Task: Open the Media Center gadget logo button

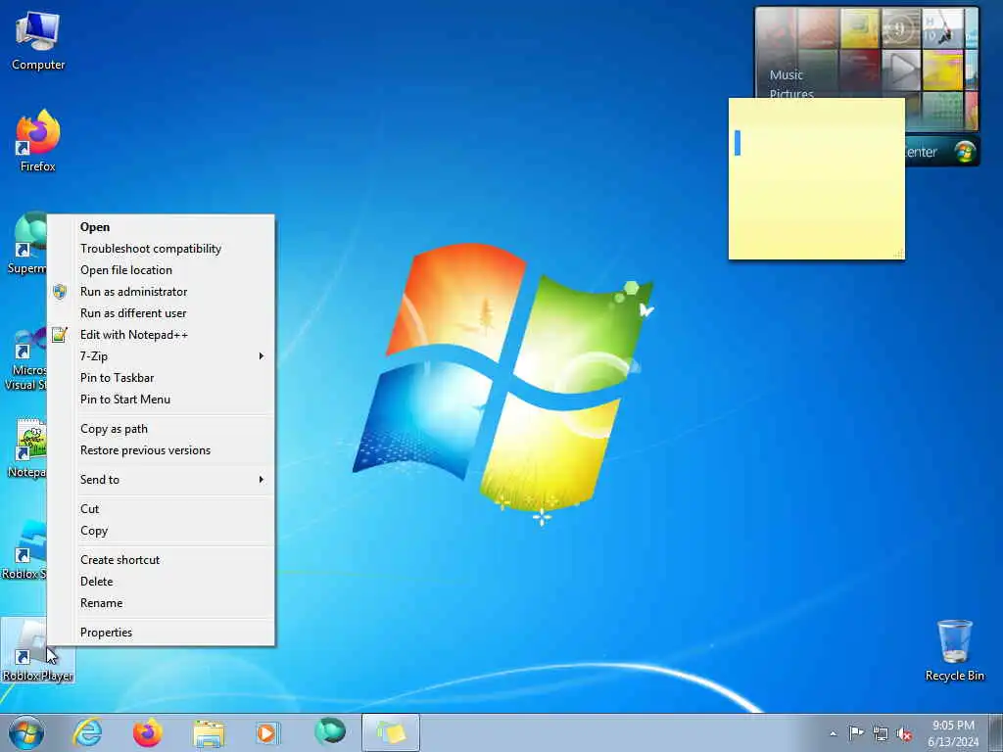Action: [964, 152]
